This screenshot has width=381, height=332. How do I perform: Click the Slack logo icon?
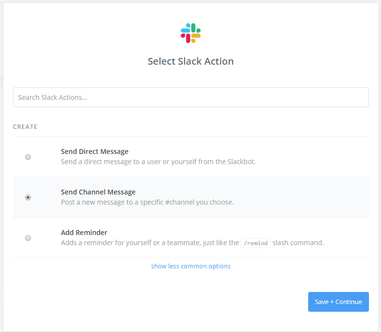click(191, 33)
